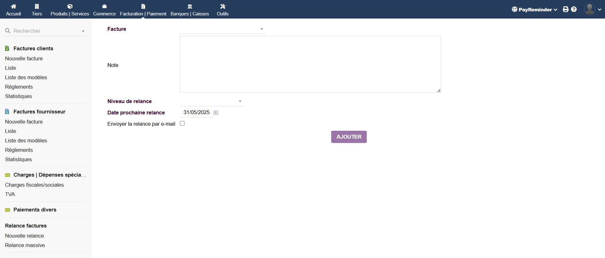Open the Tiers building icon
Screen dimensions: 605x258
pyautogui.click(x=37, y=6)
